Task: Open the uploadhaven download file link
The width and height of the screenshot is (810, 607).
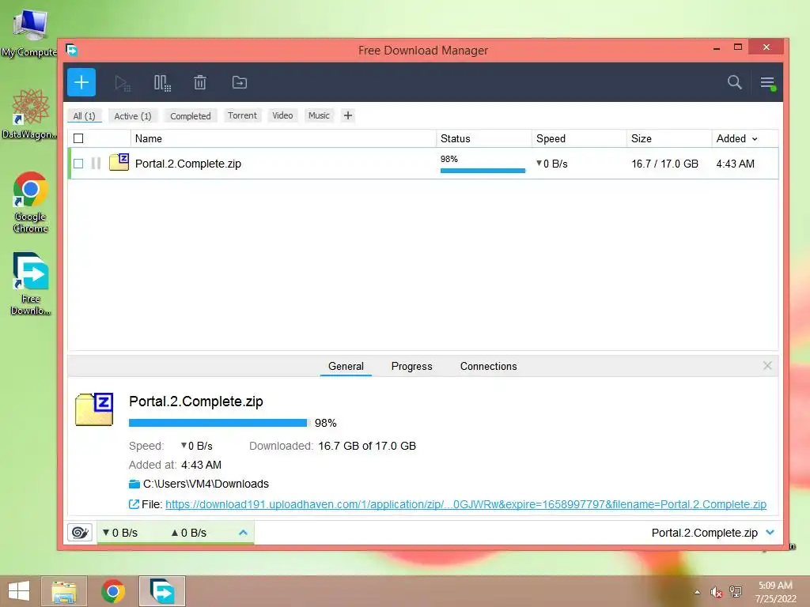Action: coord(465,504)
